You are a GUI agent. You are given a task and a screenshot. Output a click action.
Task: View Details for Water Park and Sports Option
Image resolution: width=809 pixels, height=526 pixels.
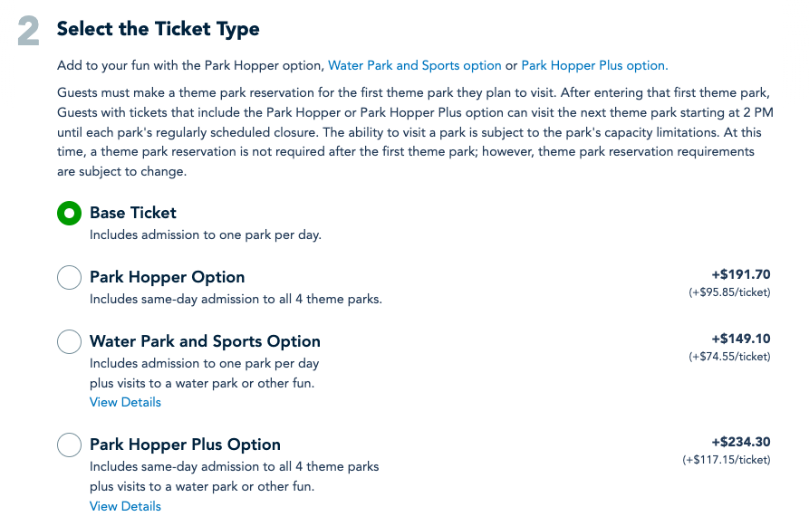pos(125,402)
